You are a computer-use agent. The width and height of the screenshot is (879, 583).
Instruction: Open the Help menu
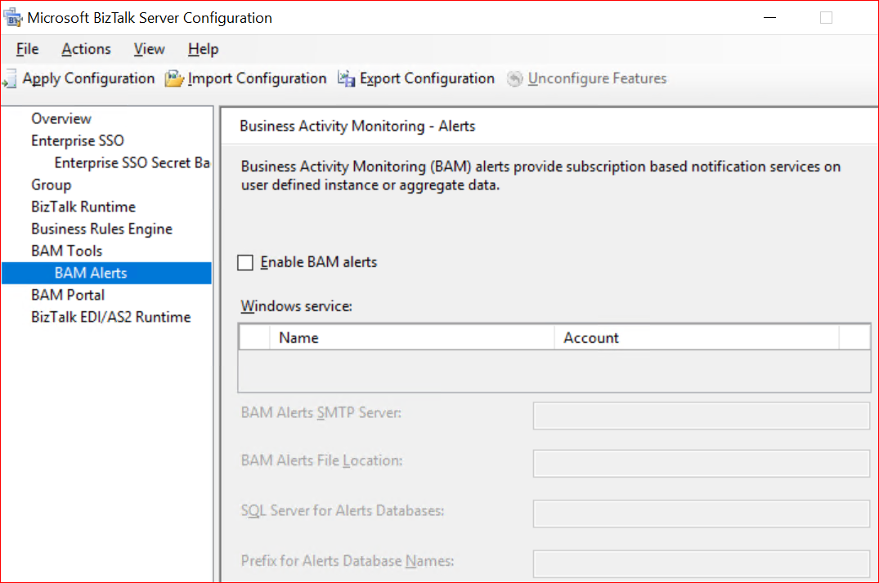203,49
